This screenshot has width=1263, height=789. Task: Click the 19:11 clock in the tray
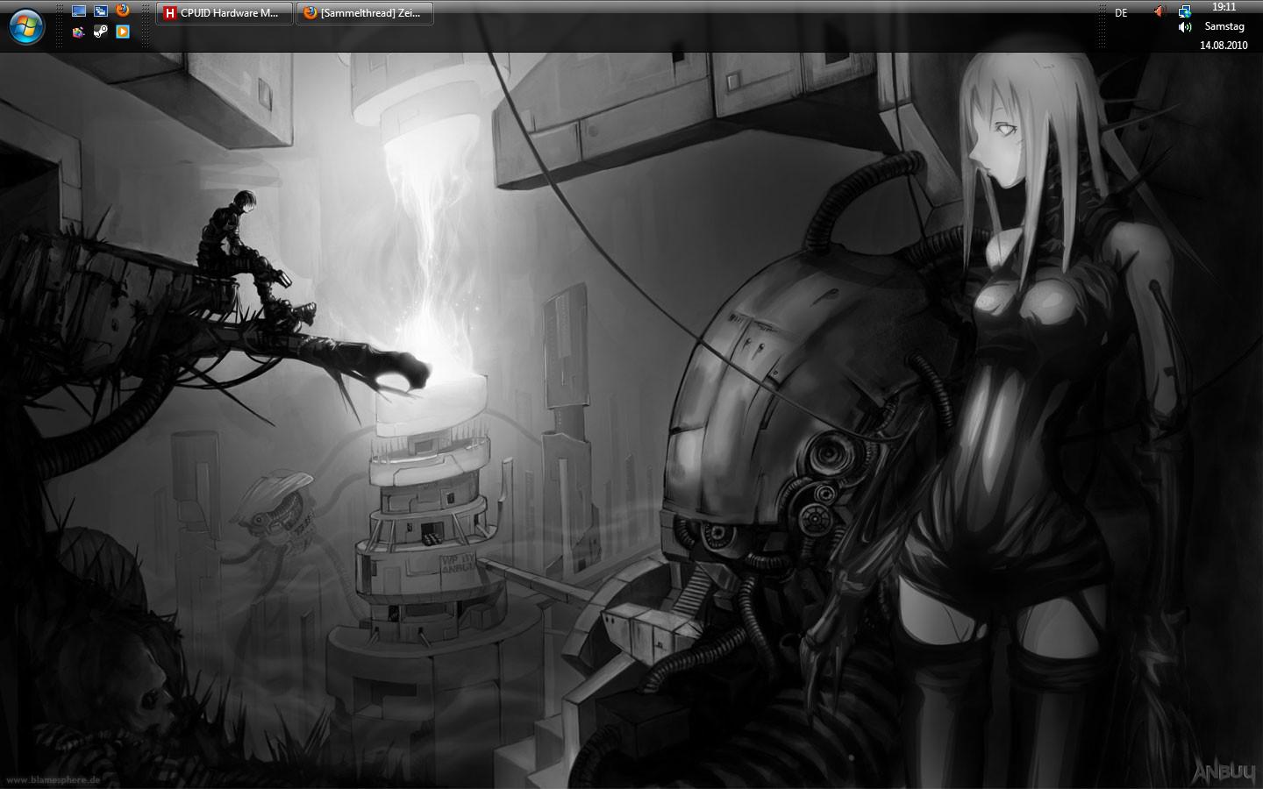point(1224,7)
